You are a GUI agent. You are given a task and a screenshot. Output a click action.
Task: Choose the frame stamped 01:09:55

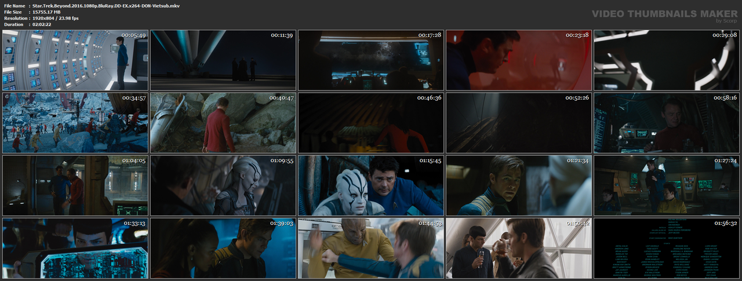click(223, 185)
